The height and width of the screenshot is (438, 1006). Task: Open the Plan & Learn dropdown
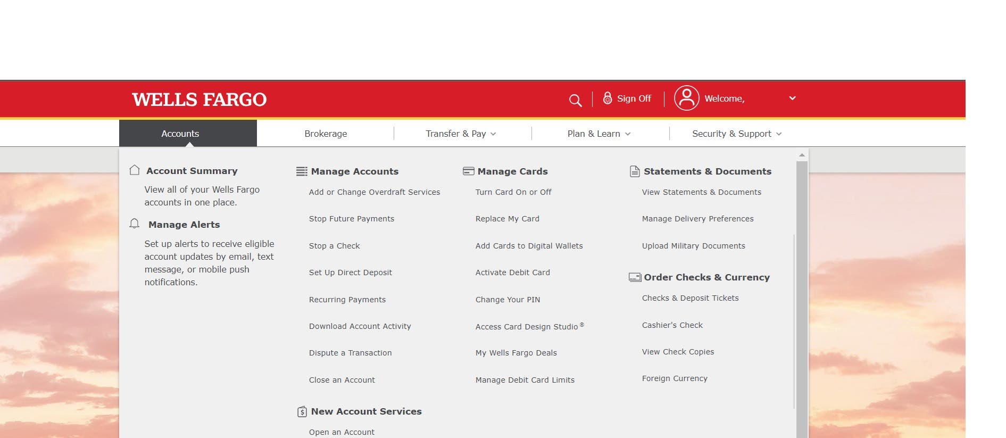coord(598,134)
